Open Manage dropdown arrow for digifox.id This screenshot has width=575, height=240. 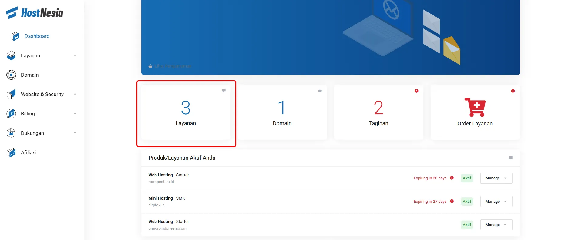click(x=505, y=202)
